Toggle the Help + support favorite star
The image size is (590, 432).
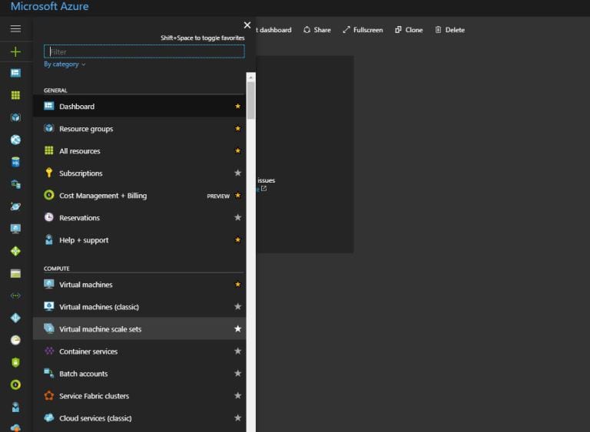tap(238, 240)
